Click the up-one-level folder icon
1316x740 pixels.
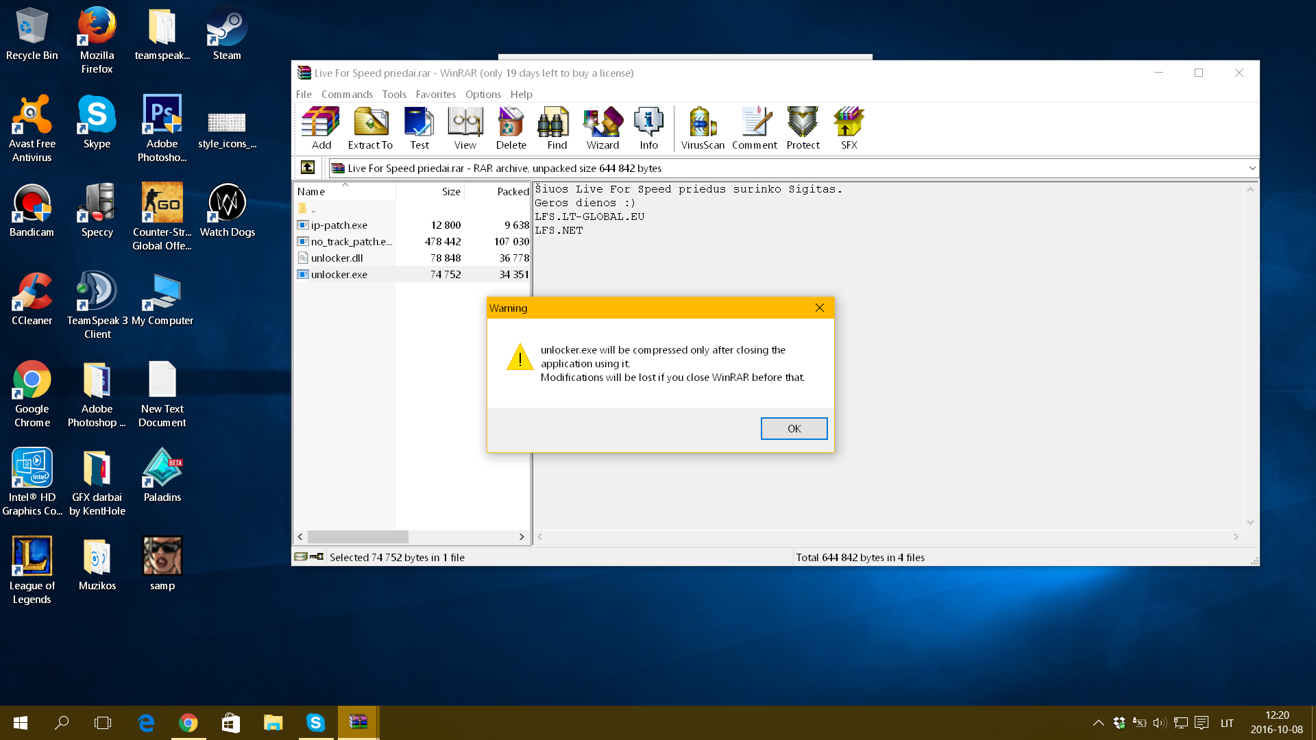click(x=308, y=167)
